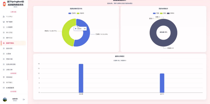Click the 主要功能 section heading

pyautogui.click(x=13, y=12)
